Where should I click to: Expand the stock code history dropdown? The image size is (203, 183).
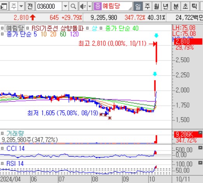(x=65, y=6)
